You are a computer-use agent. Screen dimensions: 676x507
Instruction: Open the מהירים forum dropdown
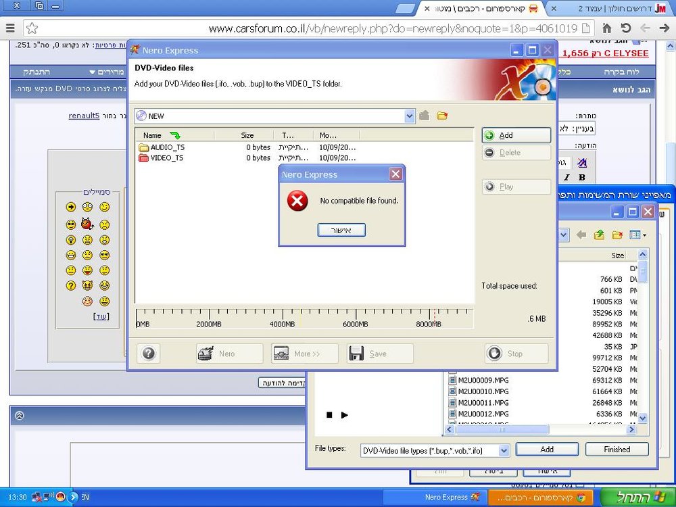pos(107,72)
